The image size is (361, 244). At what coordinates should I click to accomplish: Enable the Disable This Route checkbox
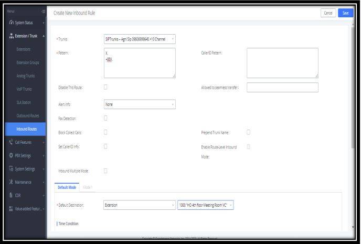105,87
